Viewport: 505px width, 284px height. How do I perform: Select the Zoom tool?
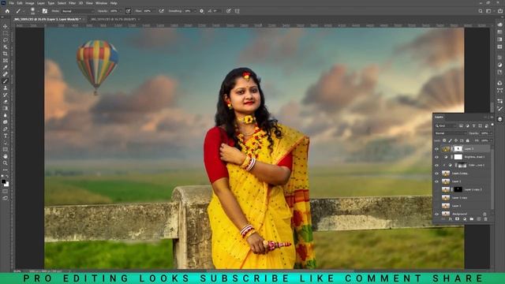(6, 163)
